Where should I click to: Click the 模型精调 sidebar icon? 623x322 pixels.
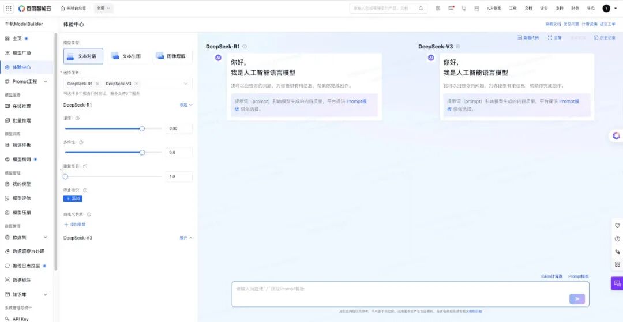pos(7,160)
